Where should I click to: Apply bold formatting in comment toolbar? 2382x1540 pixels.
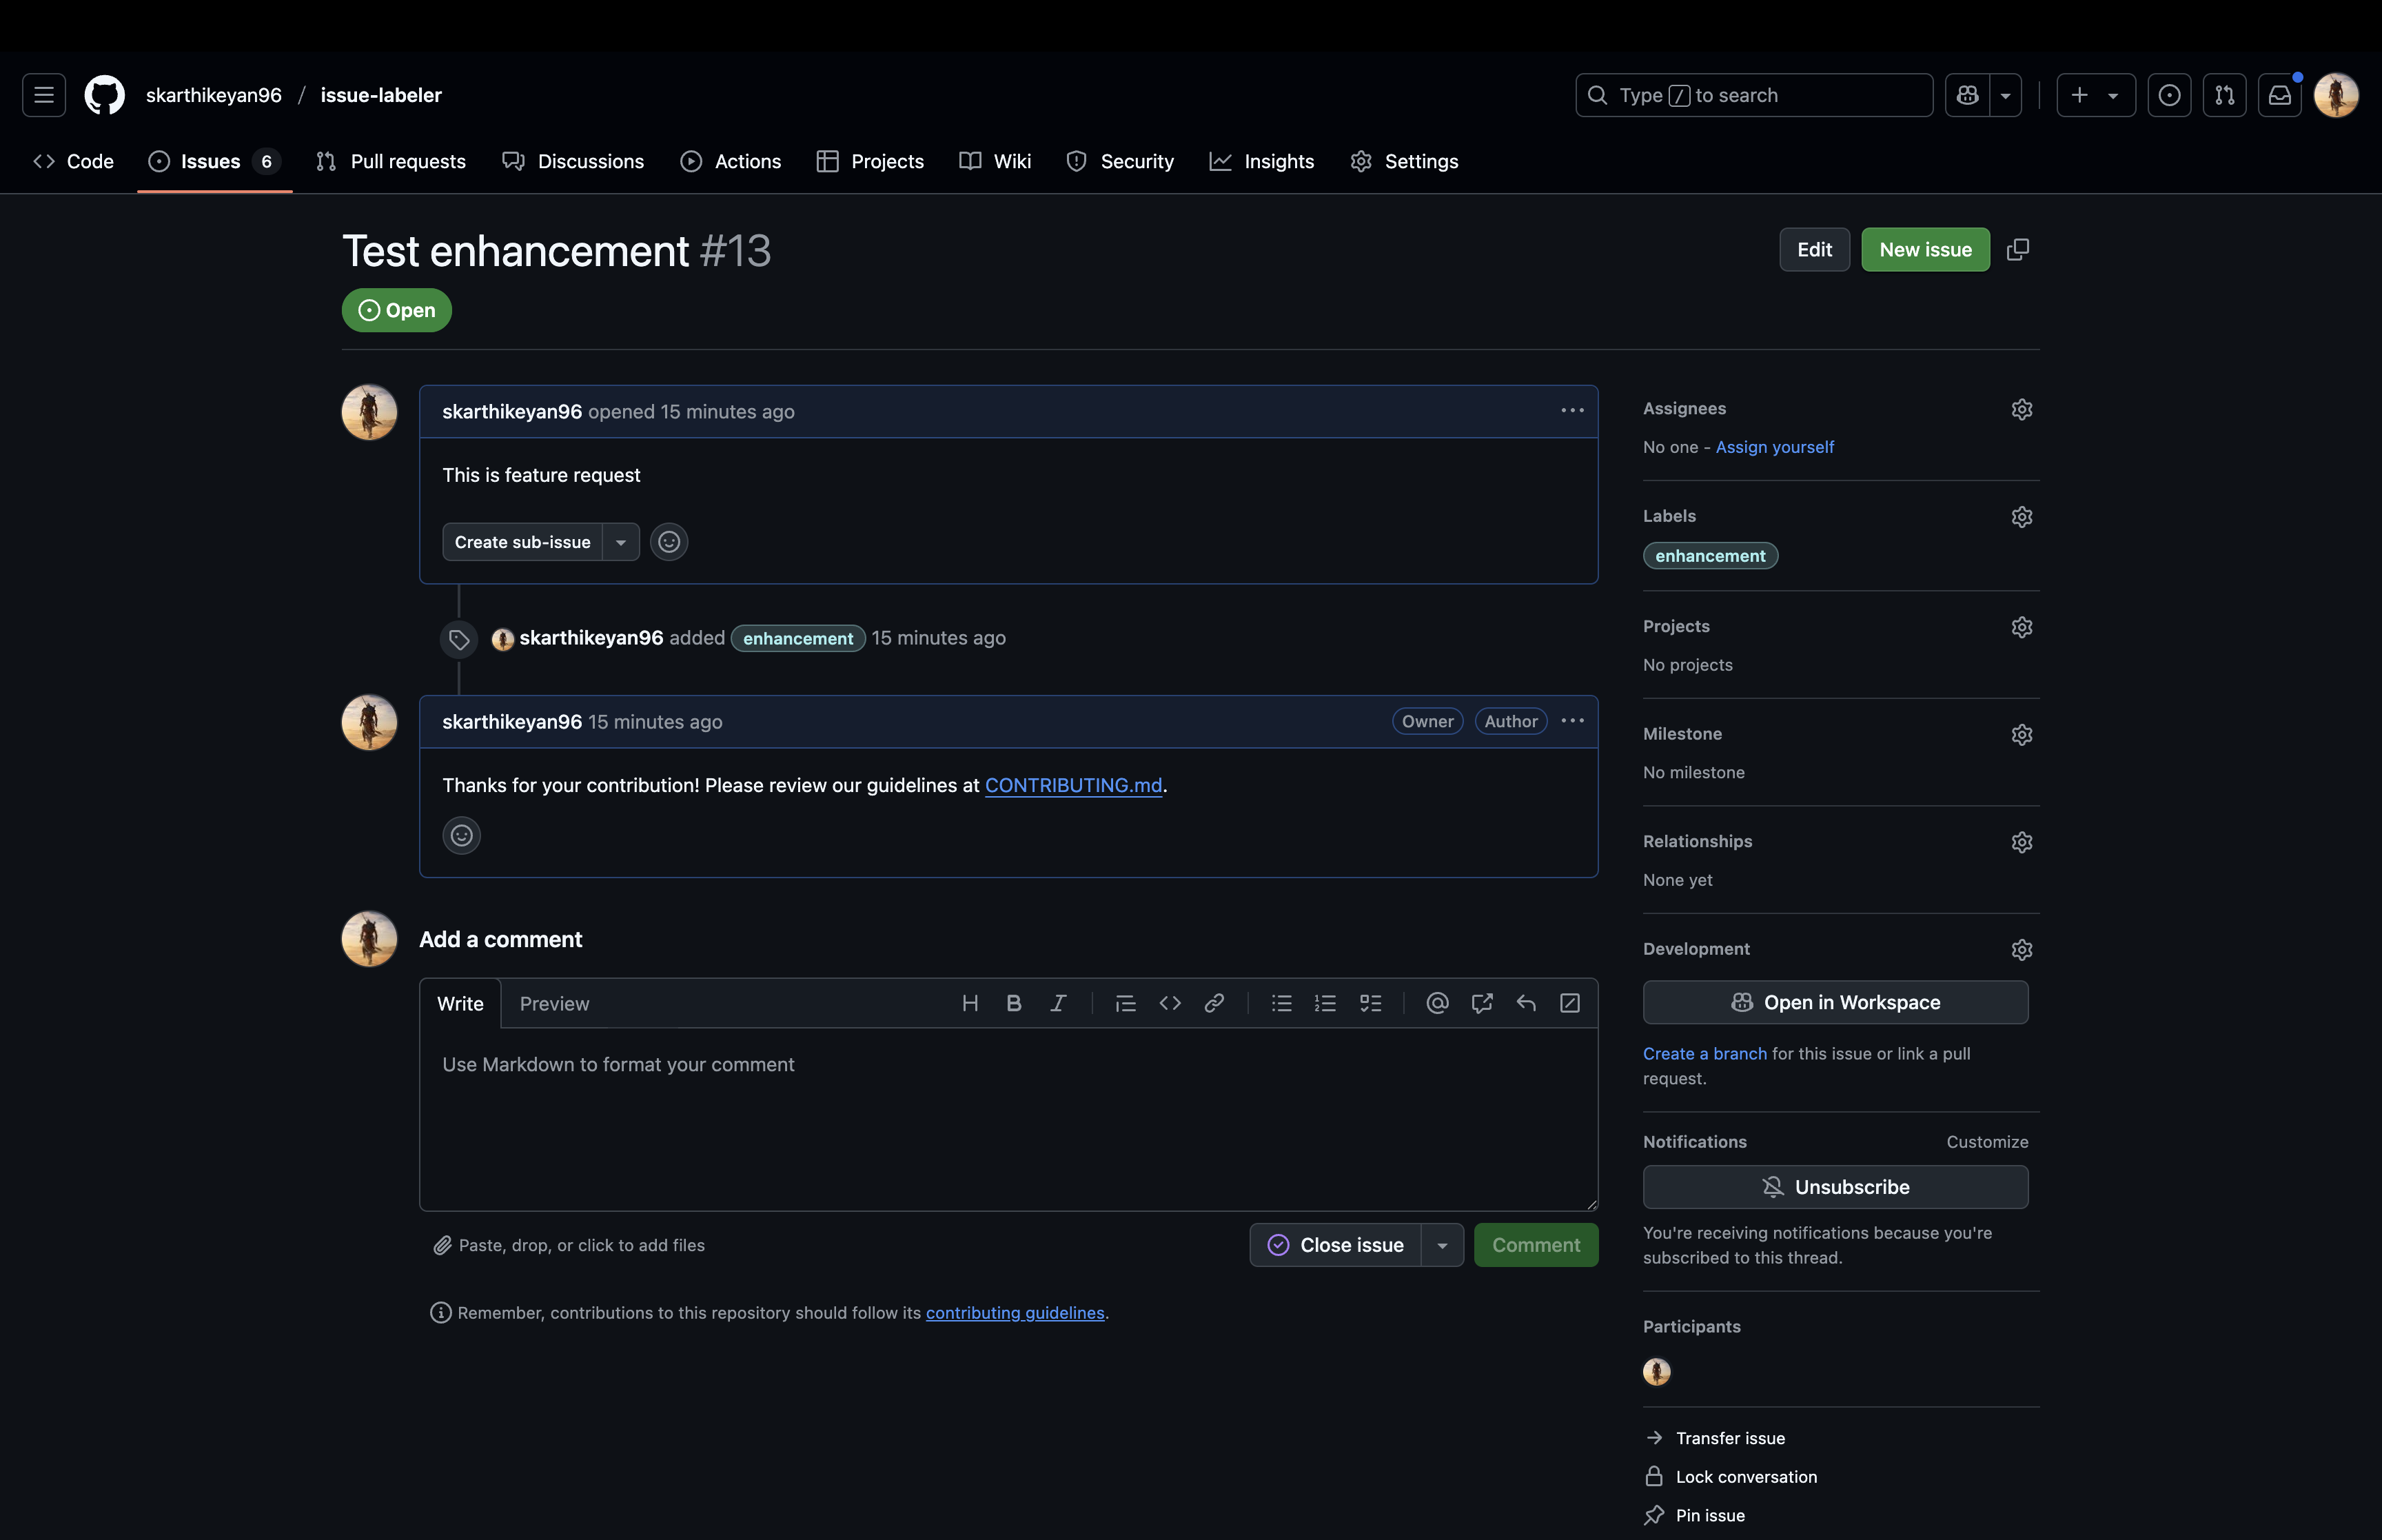click(1014, 1003)
